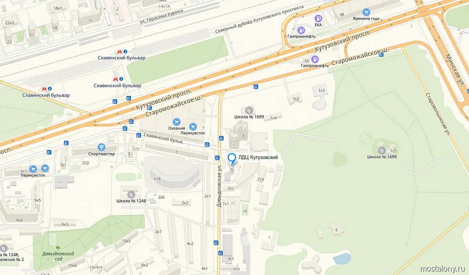Click the ЛДЦ Кутузовский label text
This screenshot has width=469, height=275.
coord(258,157)
